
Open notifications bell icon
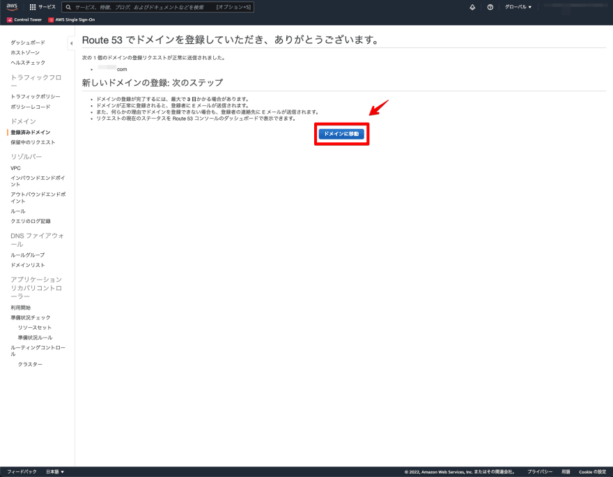[x=472, y=7]
